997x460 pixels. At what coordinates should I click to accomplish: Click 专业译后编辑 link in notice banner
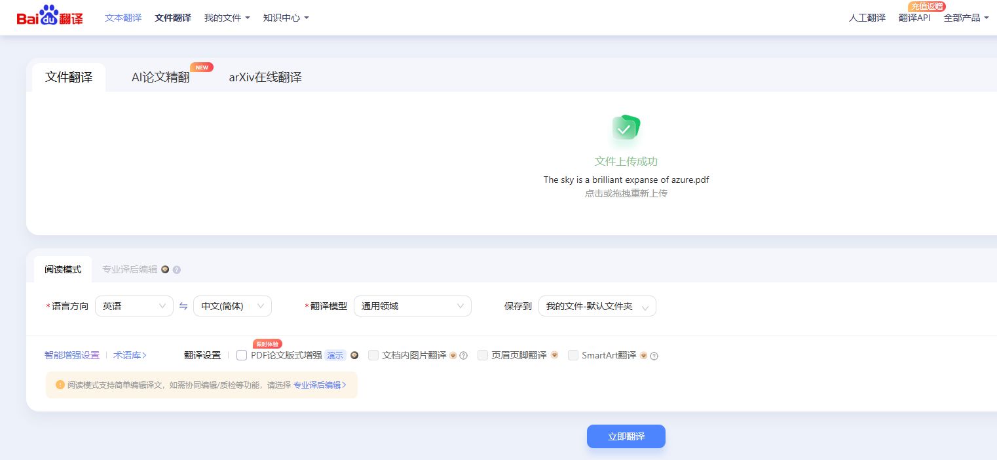coord(320,385)
